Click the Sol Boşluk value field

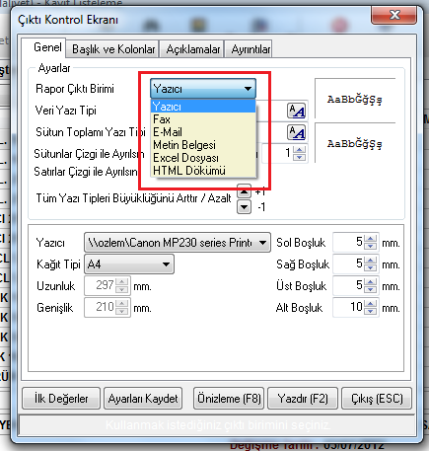(348, 243)
